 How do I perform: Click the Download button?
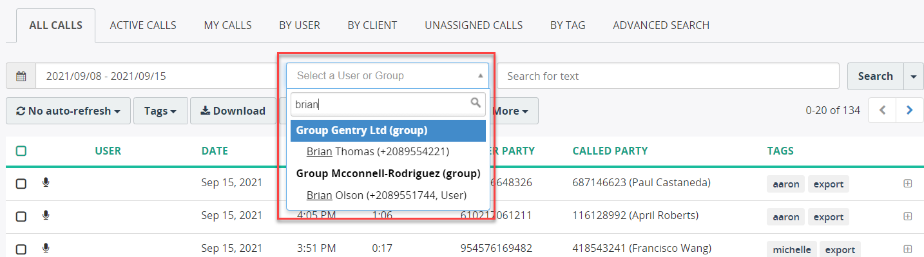pos(233,111)
